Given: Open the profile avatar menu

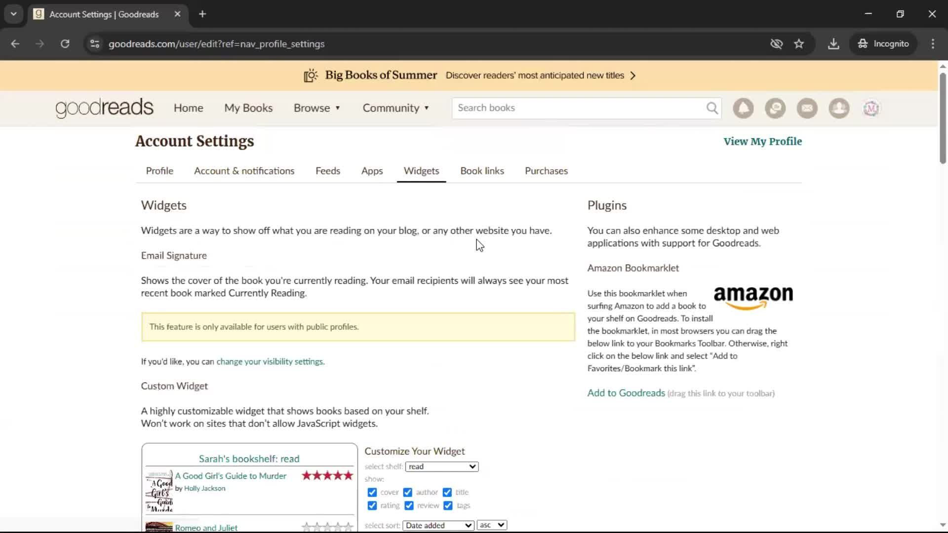Looking at the screenshot, I should pyautogui.click(x=871, y=108).
